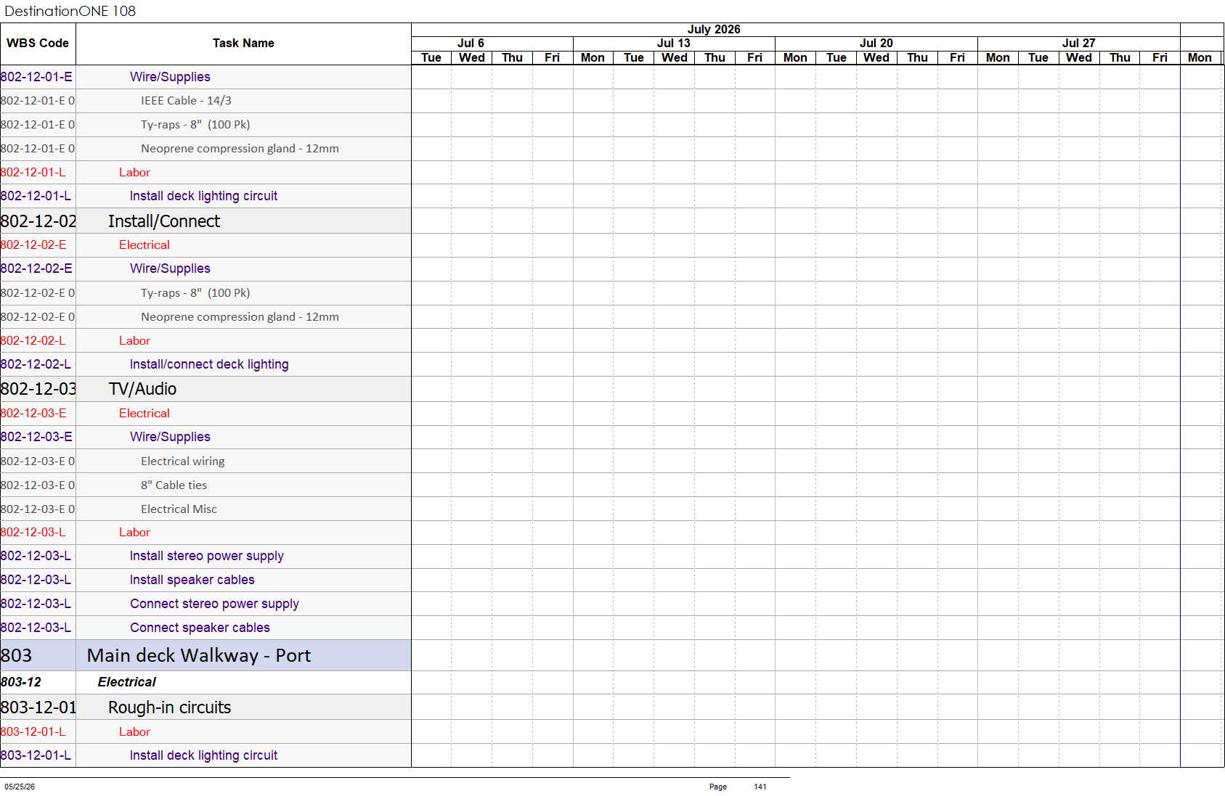This screenshot has height=796, width=1225.
Task: Select the Install/connect deck lighting task
Action: point(205,365)
